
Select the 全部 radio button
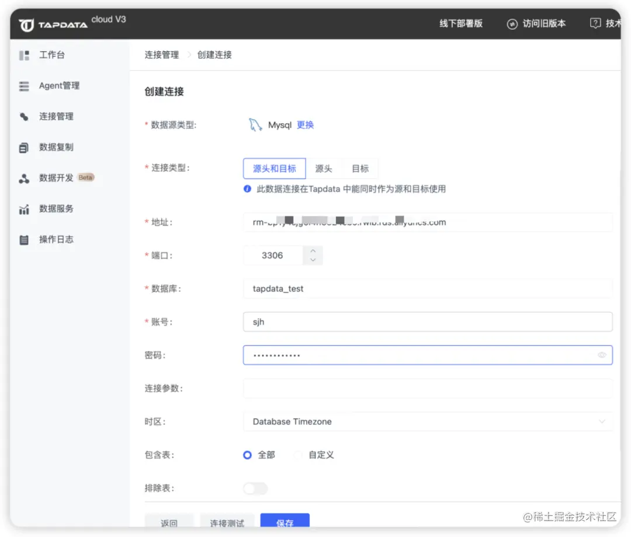[x=248, y=455]
